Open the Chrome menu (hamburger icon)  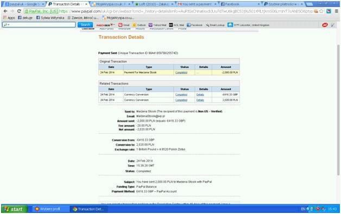(336, 11)
